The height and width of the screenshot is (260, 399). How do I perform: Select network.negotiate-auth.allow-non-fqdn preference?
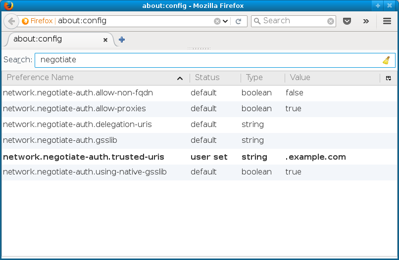[x=199, y=93]
